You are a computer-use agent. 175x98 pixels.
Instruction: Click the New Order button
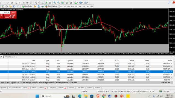click(x=27, y=7)
